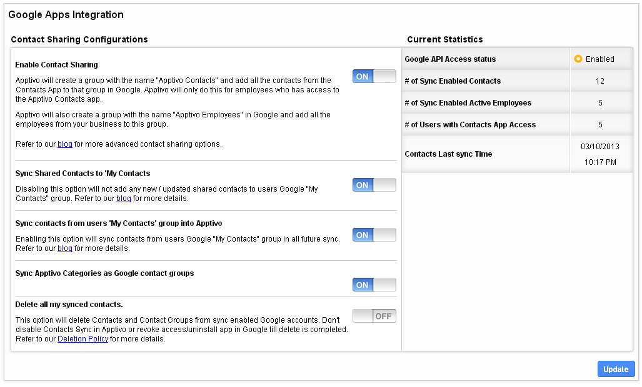Toggle Sync Apptivo Categories as Google groups
The width and height of the screenshot is (642, 387).
(x=374, y=285)
